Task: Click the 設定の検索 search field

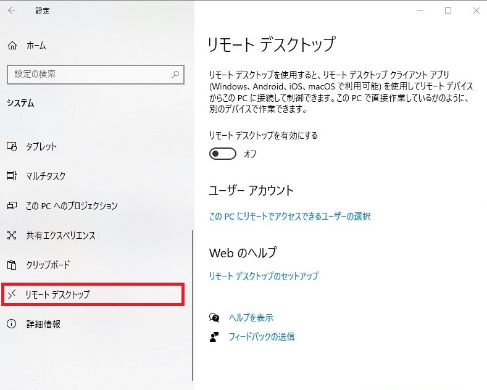Action: pyautogui.click(x=96, y=75)
